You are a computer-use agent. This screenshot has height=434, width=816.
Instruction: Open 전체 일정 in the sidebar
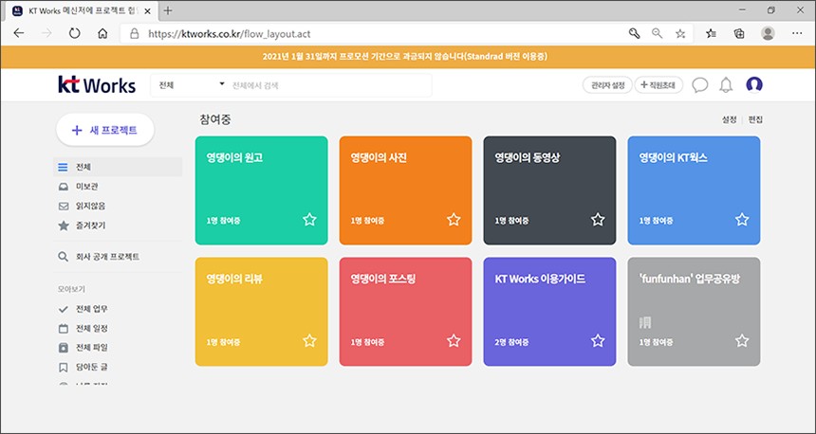coord(119,329)
